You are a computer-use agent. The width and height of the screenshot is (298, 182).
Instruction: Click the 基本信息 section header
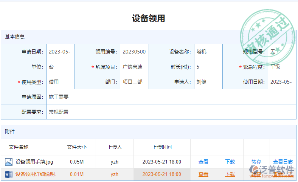tap(15, 37)
